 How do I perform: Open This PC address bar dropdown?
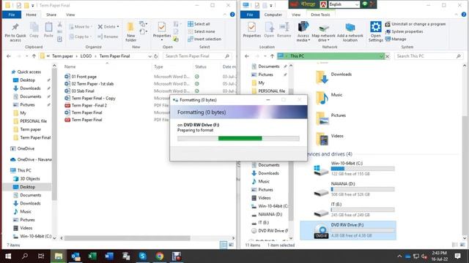[x=381, y=56]
